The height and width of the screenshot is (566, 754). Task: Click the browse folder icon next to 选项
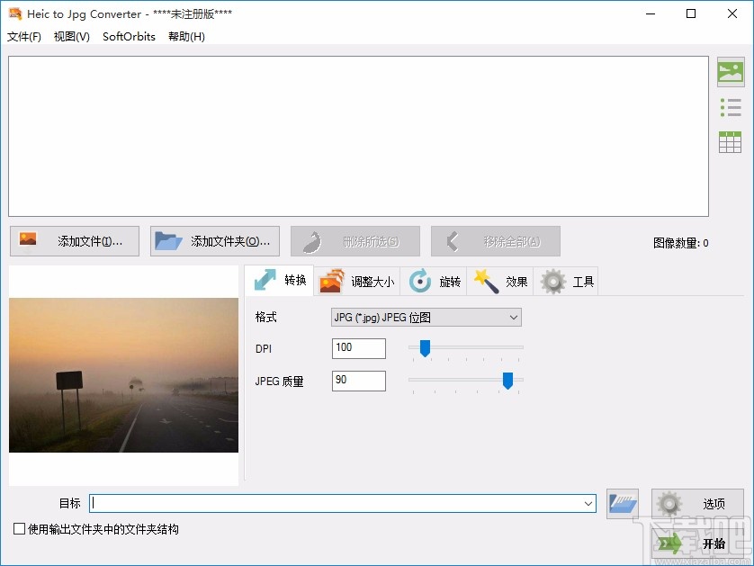pos(622,504)
